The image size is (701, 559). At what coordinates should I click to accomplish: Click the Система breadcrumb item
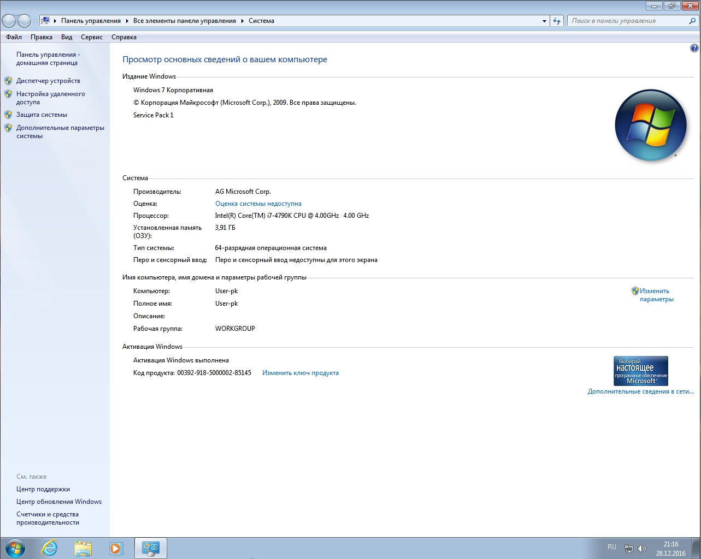tap(261, 21)
